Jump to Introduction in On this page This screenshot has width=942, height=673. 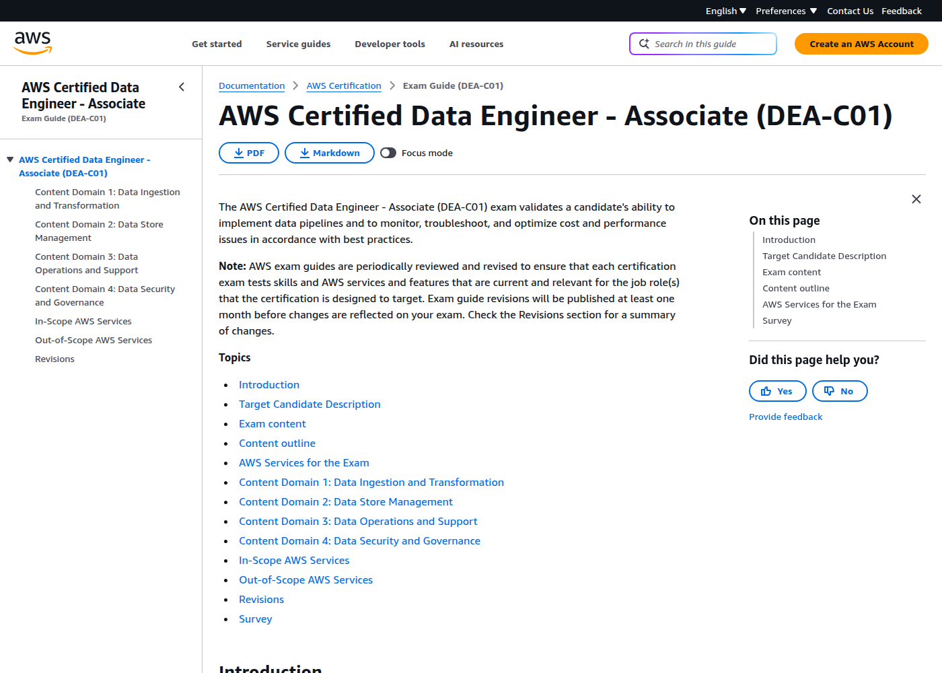[x=789, y=240]
